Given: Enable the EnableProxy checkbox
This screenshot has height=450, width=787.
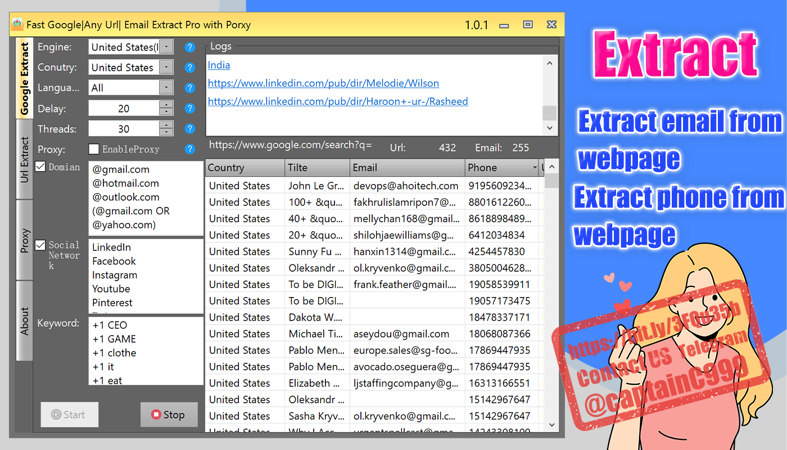Looking at the screenshot, I should (94, 148).
